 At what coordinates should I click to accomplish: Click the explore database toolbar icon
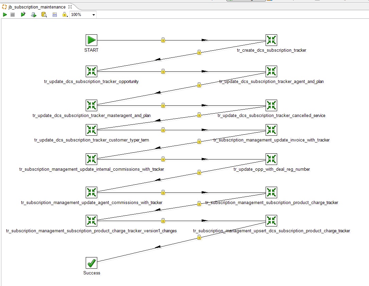tap(44, 15)
